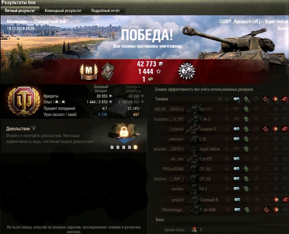Click the gold tank account class badge

(24, 101)
